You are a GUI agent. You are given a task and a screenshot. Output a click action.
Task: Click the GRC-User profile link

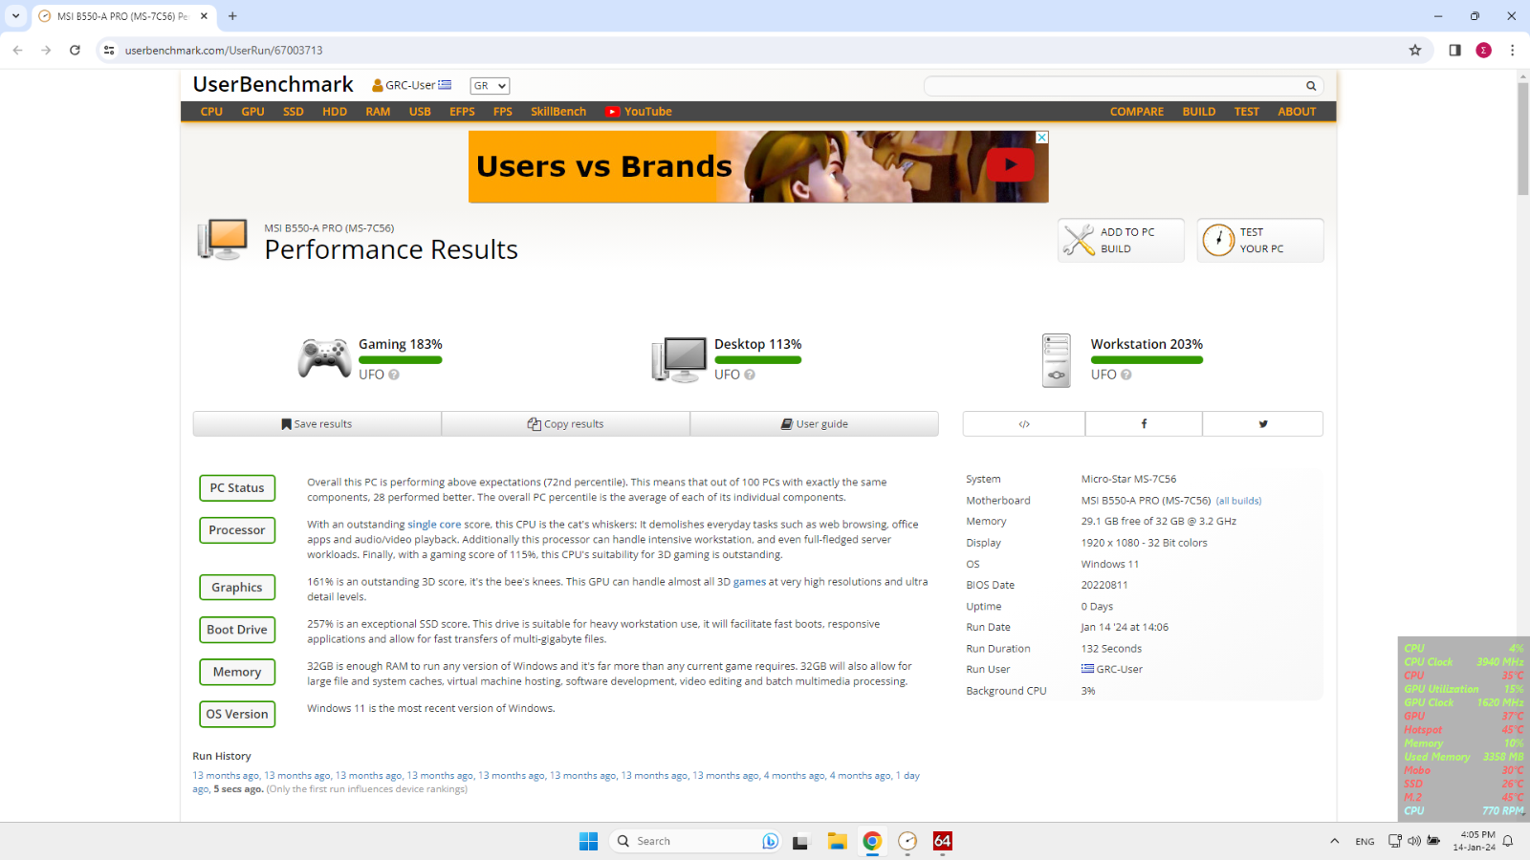pyautogui.click(x=411, y=85)
